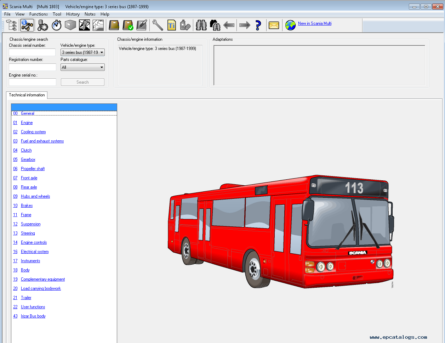Click the tree structure toolbar icon

(x=12, y=25)
